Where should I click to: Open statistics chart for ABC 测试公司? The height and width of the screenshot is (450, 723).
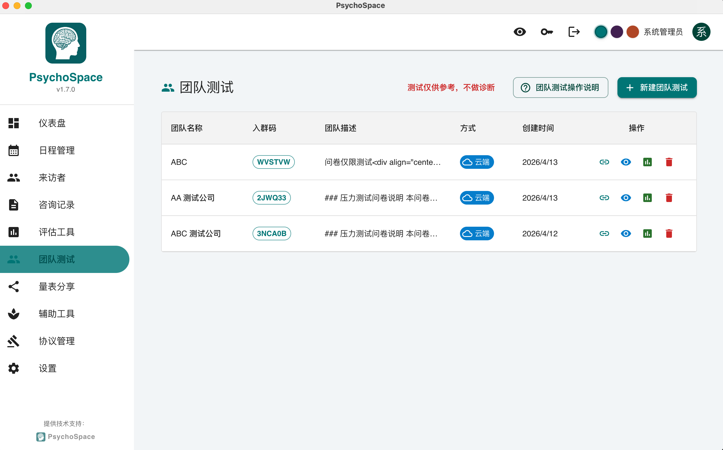click(x=647, y=233)
